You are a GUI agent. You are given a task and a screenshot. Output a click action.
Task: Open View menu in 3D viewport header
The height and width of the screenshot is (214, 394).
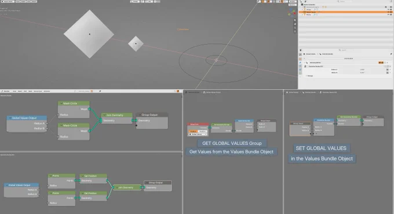(18, 2)
